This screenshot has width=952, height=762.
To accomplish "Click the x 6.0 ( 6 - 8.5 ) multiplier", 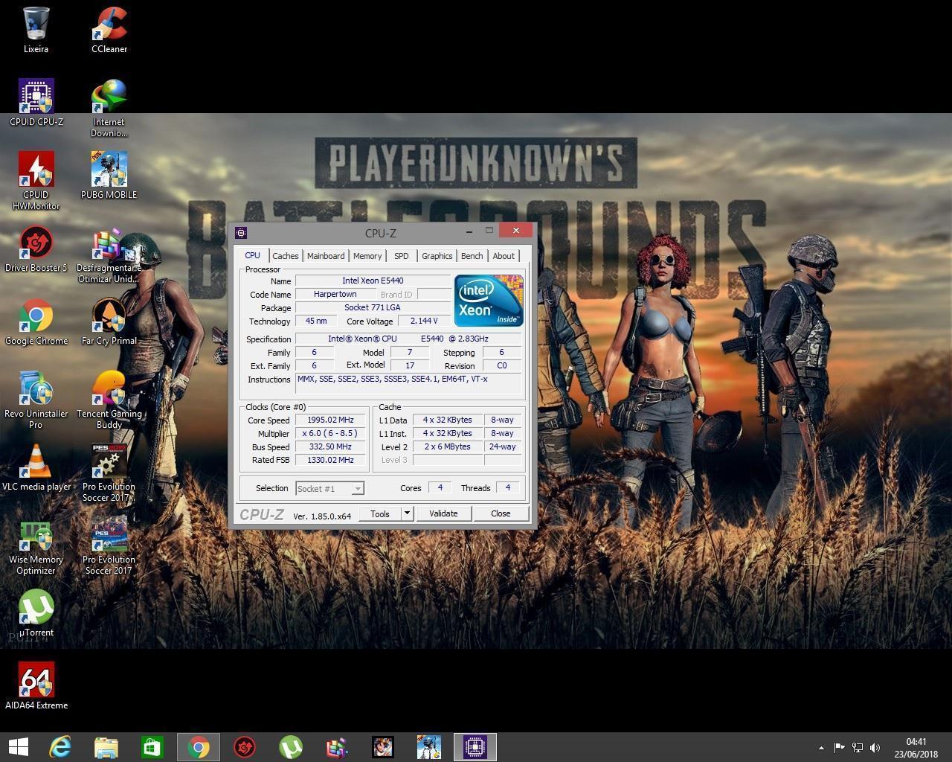I will point(330,433).
